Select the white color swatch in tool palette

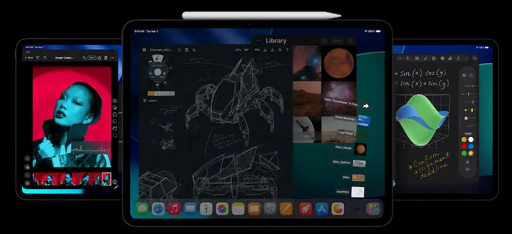coord(471,139)
